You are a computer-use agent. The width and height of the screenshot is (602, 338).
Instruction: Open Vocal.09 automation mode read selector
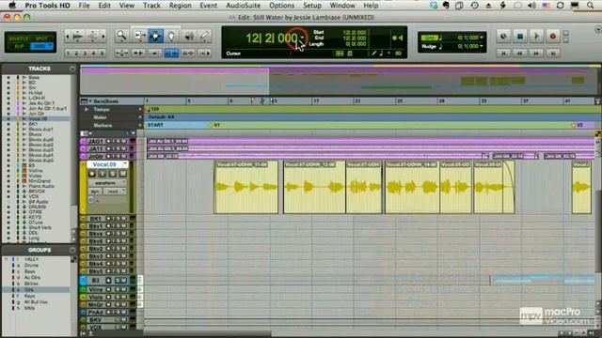point(115,192)
